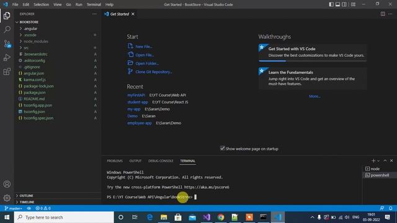397x223 pixels.
Task: Click the Windows Start button
Action: click(7, 217)
